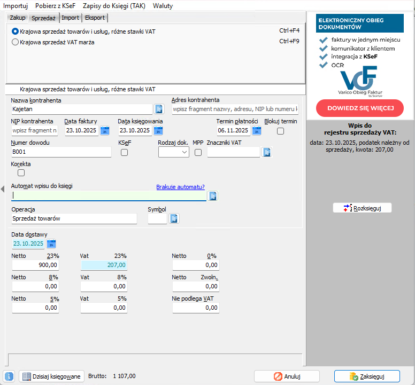Open the Pobierz z KSeF menu

[56, 5]
